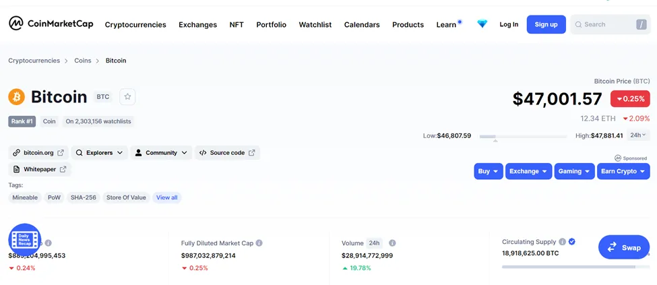Click the PoW tag
The width and height of the screenshot is (657, 285).
(x=54, y=197)
